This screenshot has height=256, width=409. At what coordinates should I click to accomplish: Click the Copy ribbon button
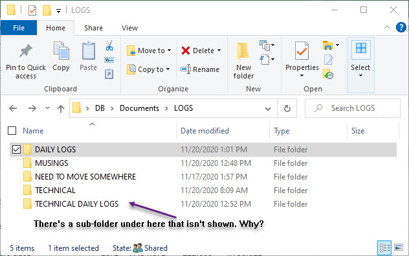(x=61, y=56)
